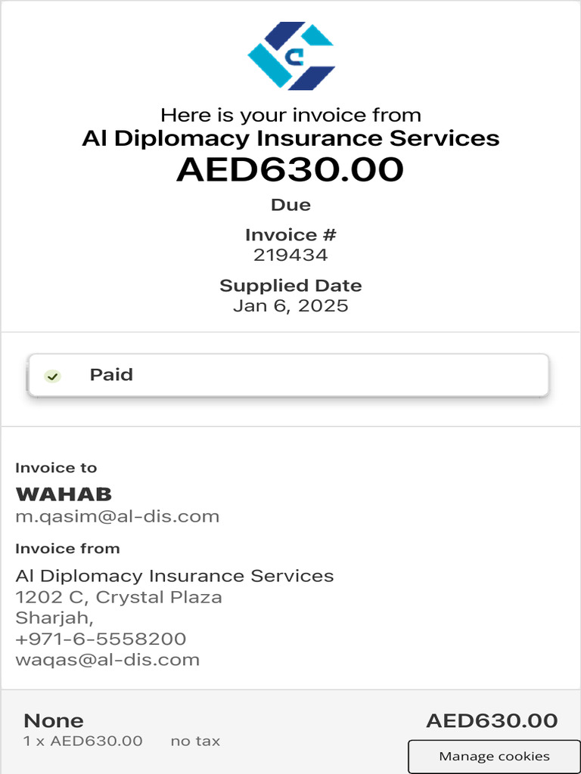Image resolution: width=581 pixels, height=774 pixels.
Task: Click the bold Al Diplomacy Insurance Services title
Action: (x=290, y=138)
